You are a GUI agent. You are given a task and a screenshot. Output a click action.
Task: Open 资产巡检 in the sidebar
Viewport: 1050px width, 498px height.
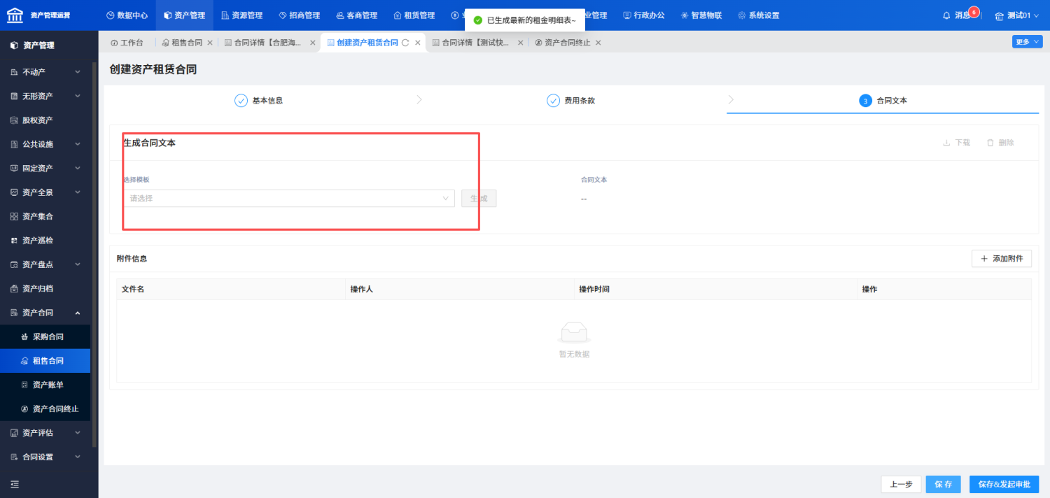tap(45, 241)
